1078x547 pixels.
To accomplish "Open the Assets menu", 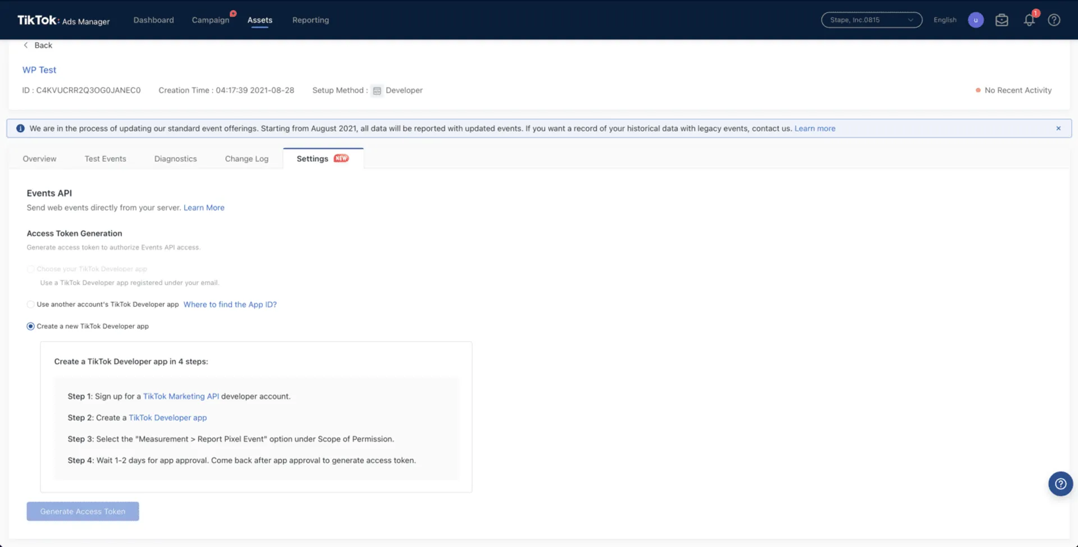I will pos(260,20).
